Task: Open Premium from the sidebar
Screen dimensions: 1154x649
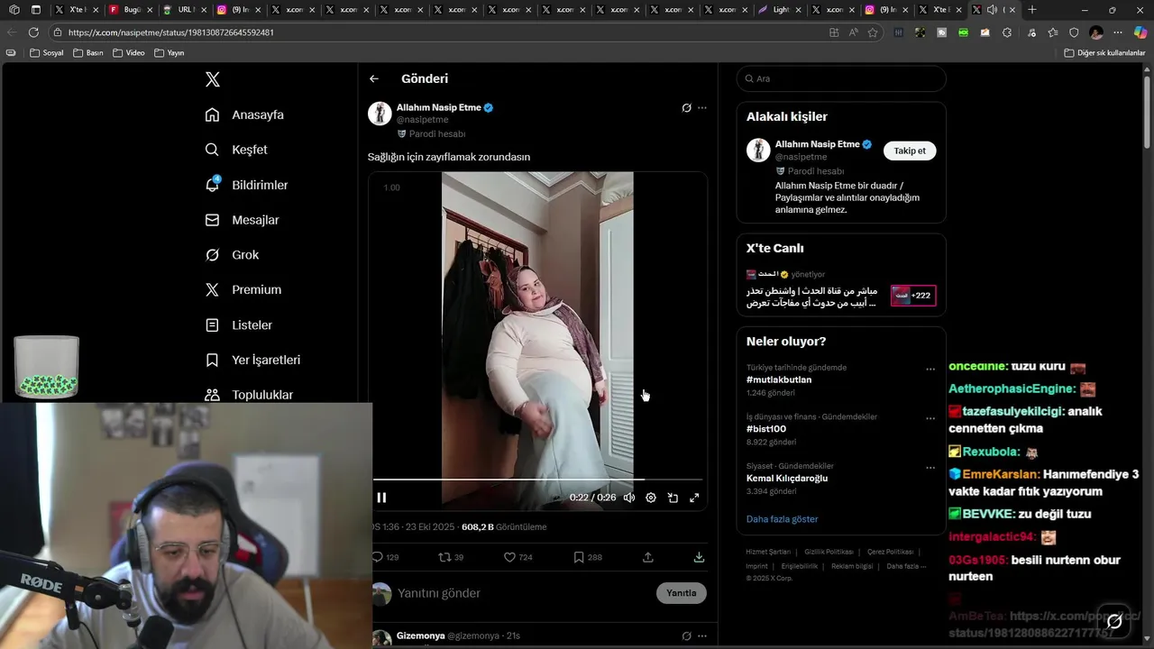Action: [x=243, y=289]
